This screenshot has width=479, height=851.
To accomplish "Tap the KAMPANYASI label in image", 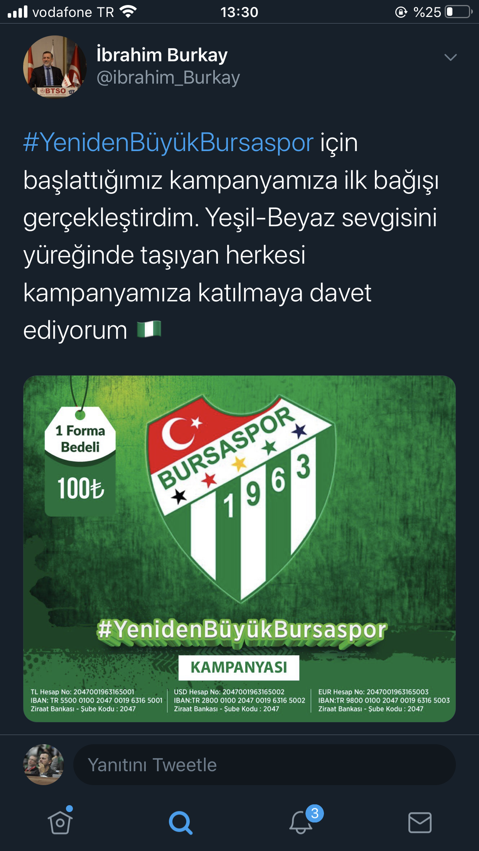I will point(239,668).
